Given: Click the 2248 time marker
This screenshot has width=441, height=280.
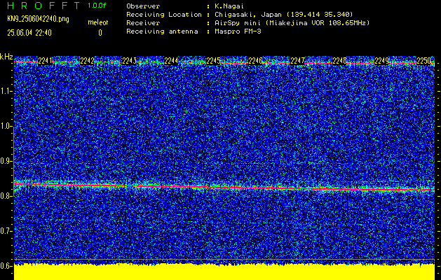Looking at the screenshot, I should tap(339, 61).
